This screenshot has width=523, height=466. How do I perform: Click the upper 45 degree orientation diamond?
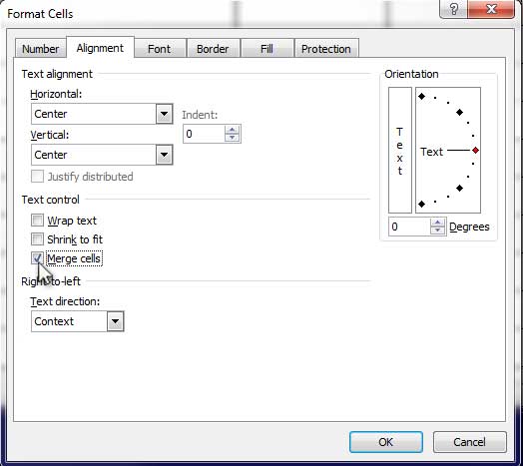click(460, 113)
